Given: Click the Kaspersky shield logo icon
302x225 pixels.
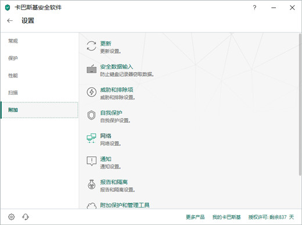Looking at the screenshot, I should pyautogui.click(x=8, y=8).
